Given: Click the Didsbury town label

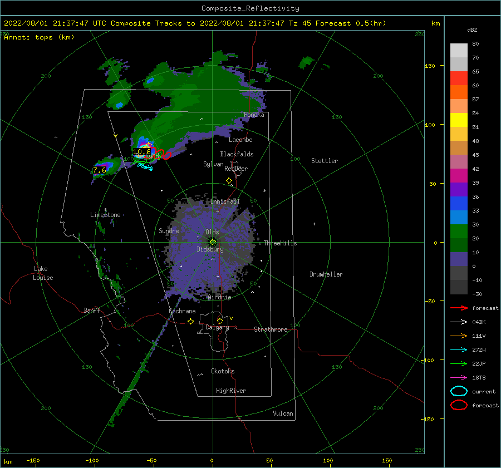Looking at the screenshot, I should pyautogui.click(x=210, y=249).
